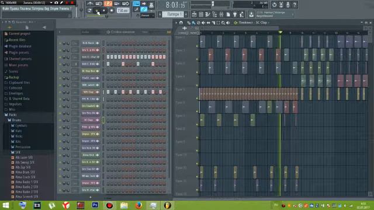This screenshot has width=374, height=210.
Task: Toggle first lit step of 909 Clap row
Action: 108,92
